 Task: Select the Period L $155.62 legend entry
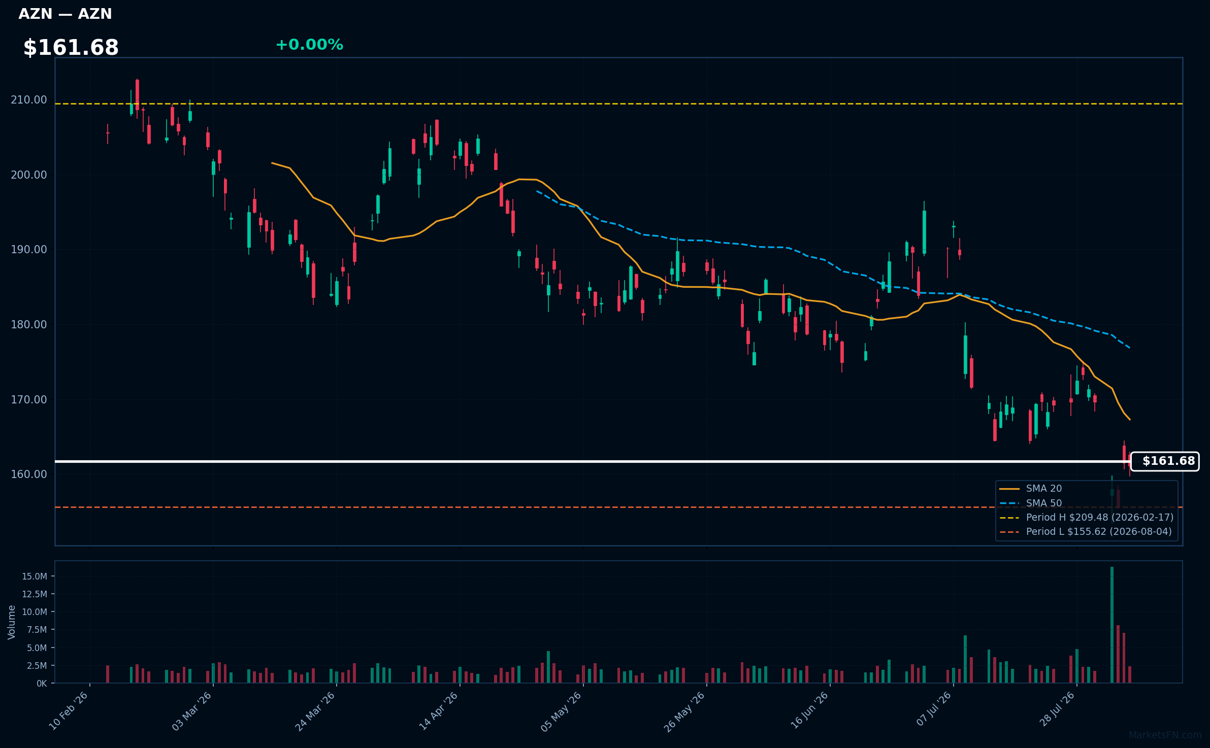(1086, 532)
